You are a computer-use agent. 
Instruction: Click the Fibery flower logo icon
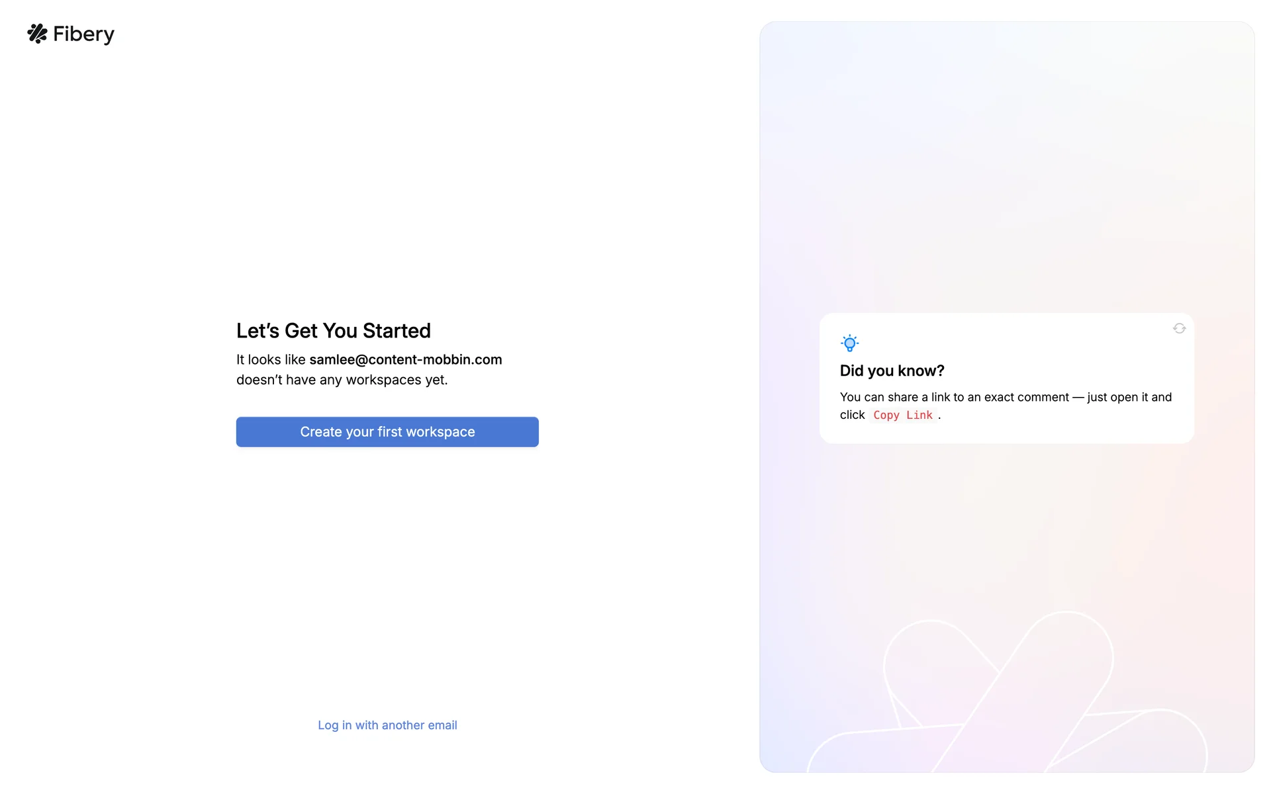(x=37, y=34)
